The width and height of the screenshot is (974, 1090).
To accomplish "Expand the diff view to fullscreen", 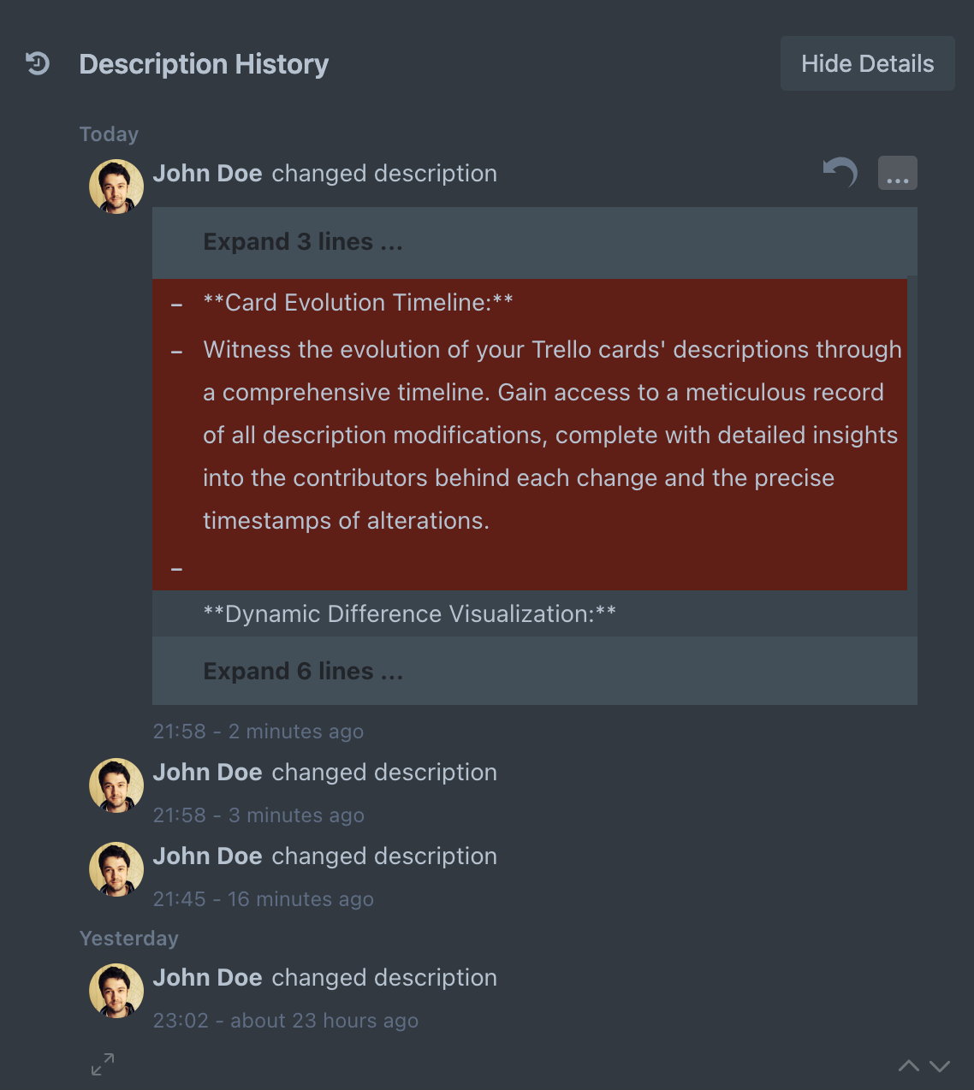I will 102,1063.
